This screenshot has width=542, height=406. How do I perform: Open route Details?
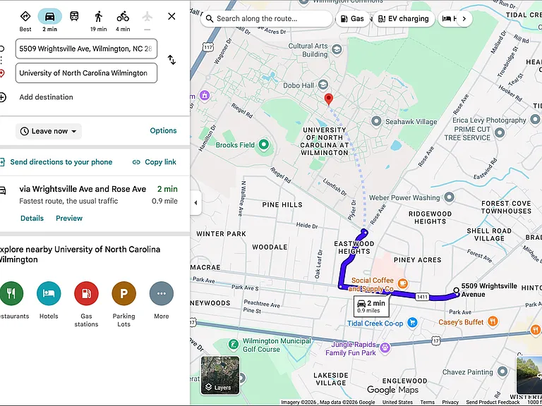point(32,219)
